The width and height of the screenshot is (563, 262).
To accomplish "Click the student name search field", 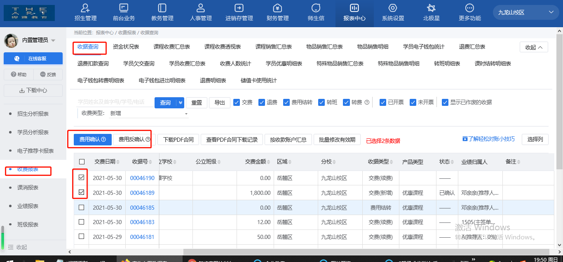I will 115,102.
